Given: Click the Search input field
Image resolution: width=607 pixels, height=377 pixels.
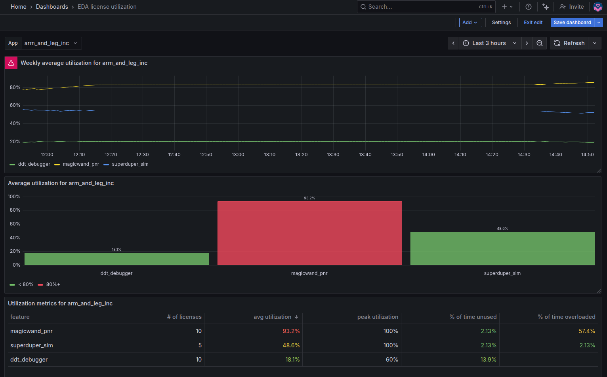Looking at the screenshot, I should pos(420,7).
